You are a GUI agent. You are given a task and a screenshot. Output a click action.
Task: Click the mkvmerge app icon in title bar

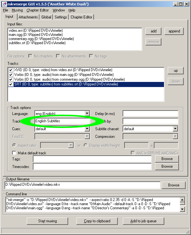pos(4,4)
